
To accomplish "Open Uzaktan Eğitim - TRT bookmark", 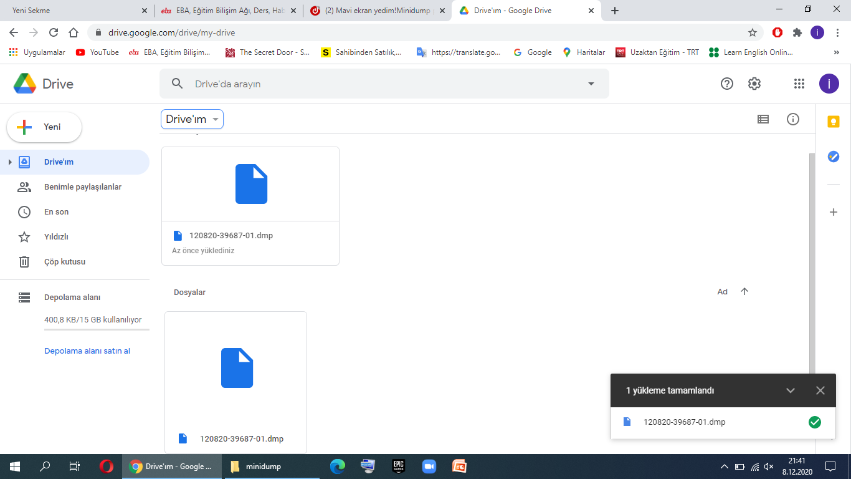I will pos(657,52).
